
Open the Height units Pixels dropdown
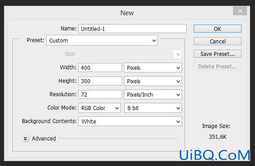pyautogui.click(x=153, y=81)
